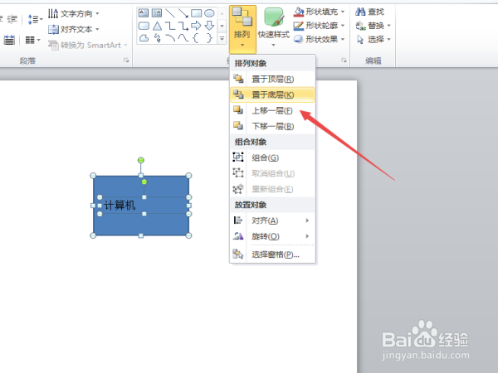Click the green rotation handle above rectangle

pos(141,160)
